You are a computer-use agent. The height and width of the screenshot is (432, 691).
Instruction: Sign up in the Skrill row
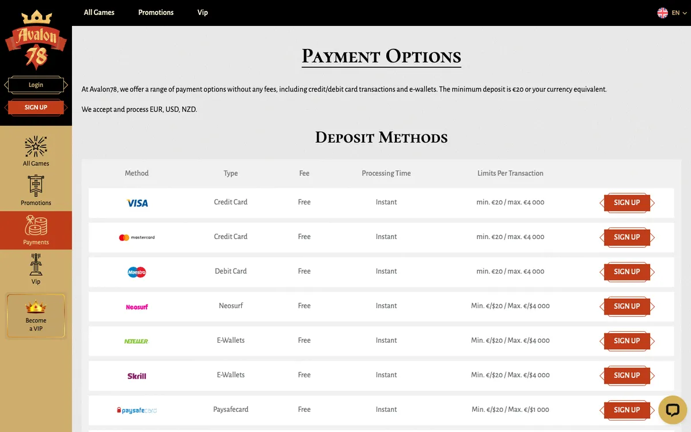pos(627,376)
